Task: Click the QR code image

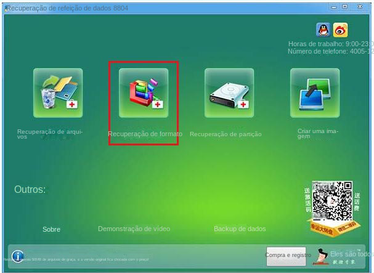Action: pos(332,201)
